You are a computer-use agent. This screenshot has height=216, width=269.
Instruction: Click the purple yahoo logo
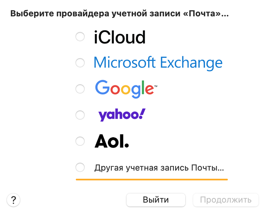(122, 115)
